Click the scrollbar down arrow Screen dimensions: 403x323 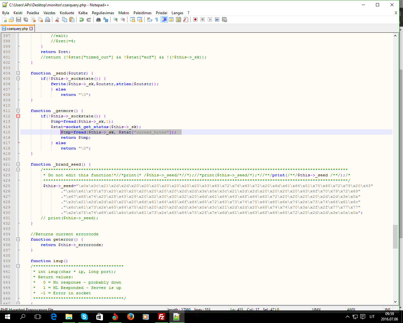(395, 302)
